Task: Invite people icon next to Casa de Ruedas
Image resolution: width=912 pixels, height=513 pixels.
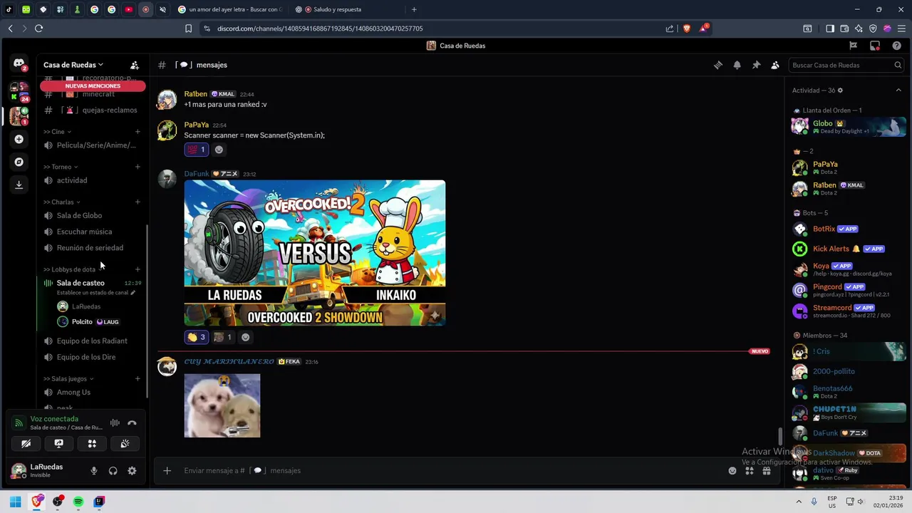Action: tap(134, 65)
